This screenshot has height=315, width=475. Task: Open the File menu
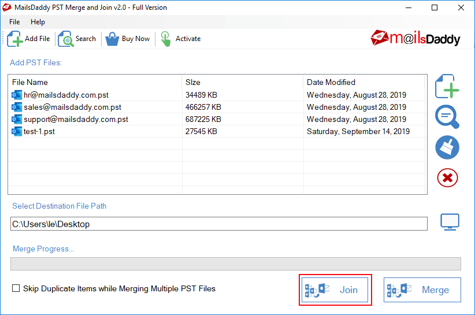coord(14,22)
